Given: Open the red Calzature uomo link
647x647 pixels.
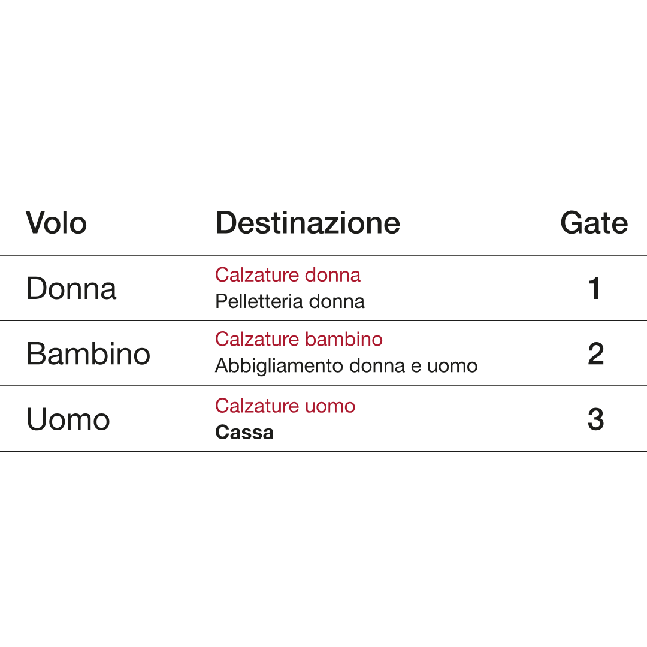Looking at the screenshot, I should (x=285, y=406).
